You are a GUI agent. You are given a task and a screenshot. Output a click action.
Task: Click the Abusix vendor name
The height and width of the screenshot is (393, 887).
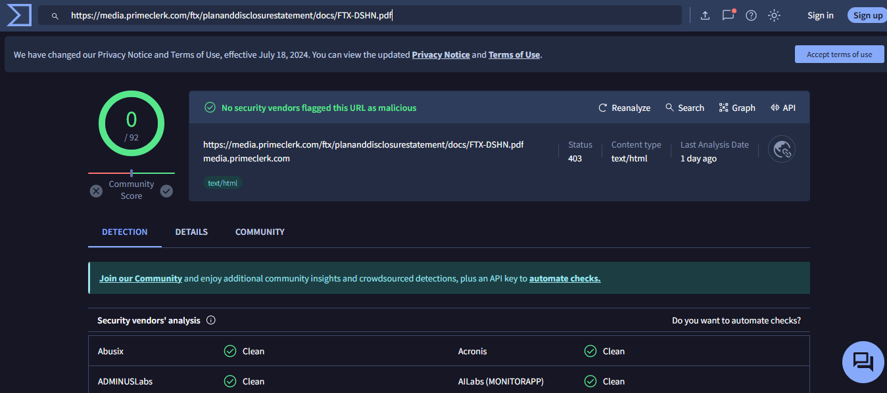click(x=110, y=351)
